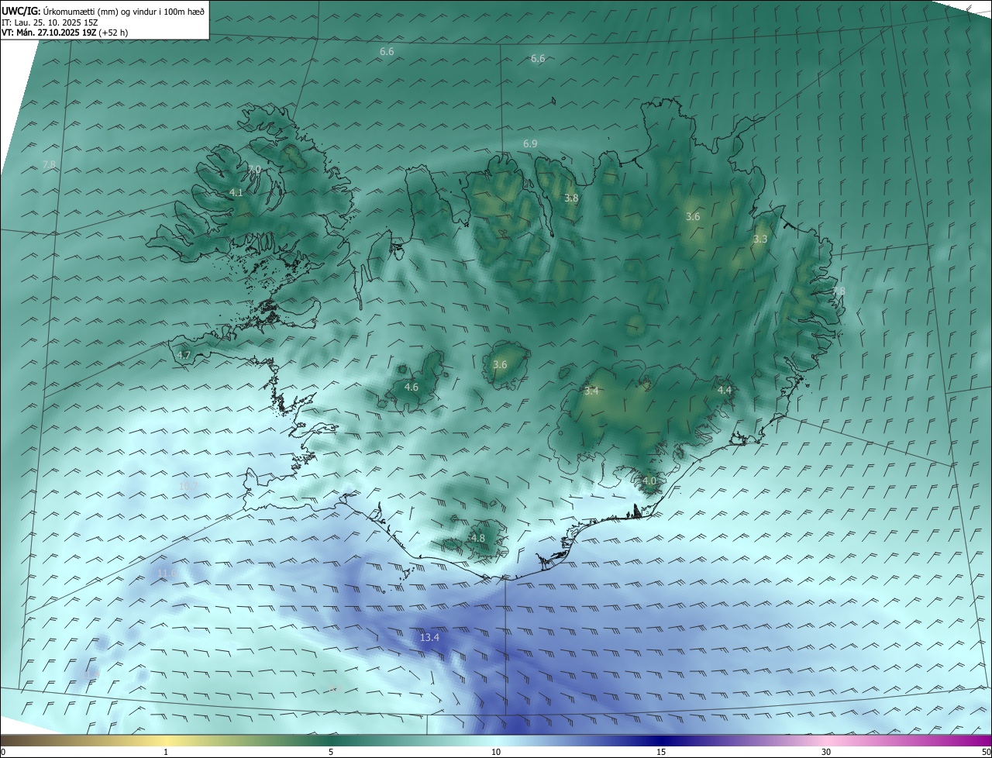Click the 3.8 value in north Iceland
Viewport: 992px width, 758px height.
(x=571, y=198)
